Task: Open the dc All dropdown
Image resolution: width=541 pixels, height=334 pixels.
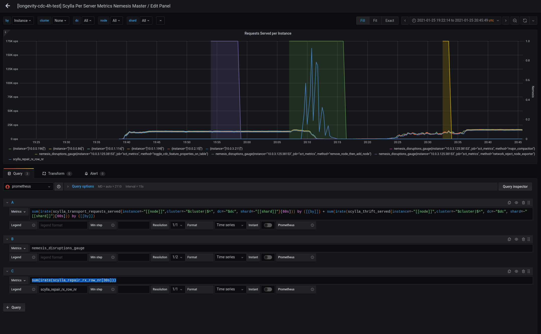Action: pos(88,21)
